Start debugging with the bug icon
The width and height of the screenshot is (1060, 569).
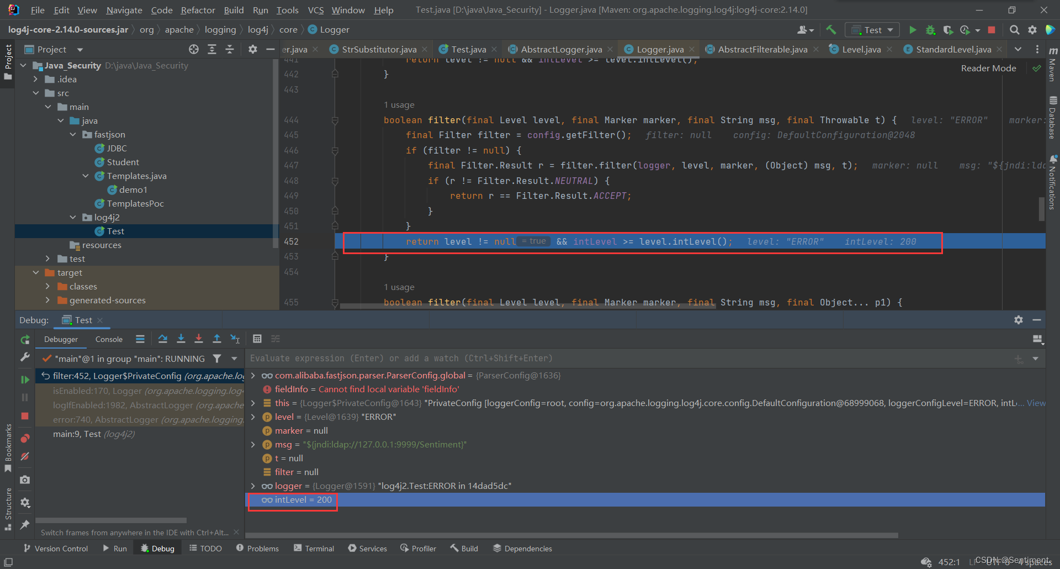coord(930,30)
